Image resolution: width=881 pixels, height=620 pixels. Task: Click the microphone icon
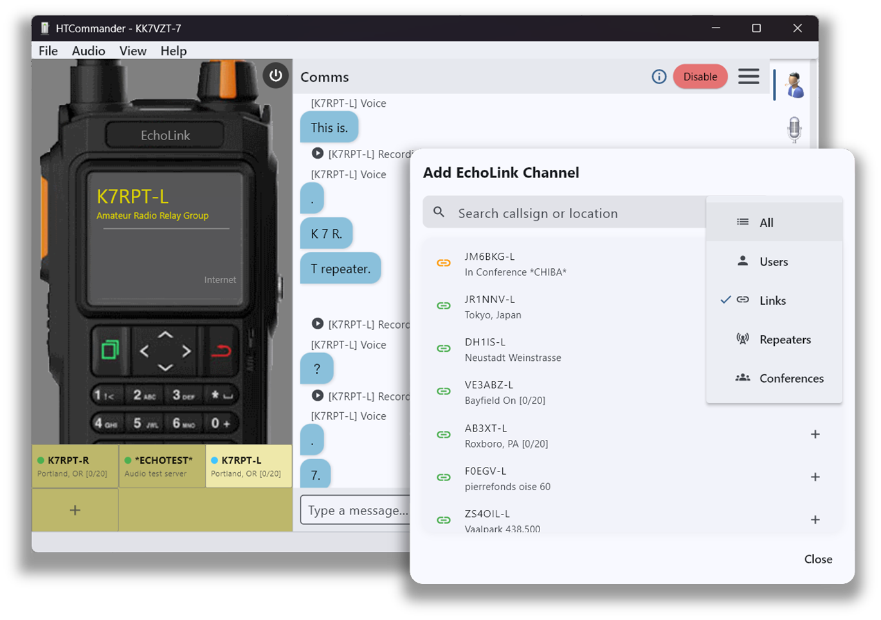point(795,129)
